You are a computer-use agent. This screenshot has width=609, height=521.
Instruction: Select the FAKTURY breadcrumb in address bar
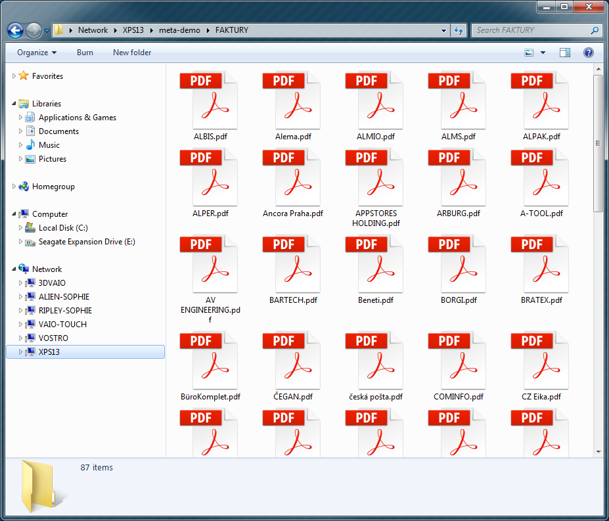[232, 30]
